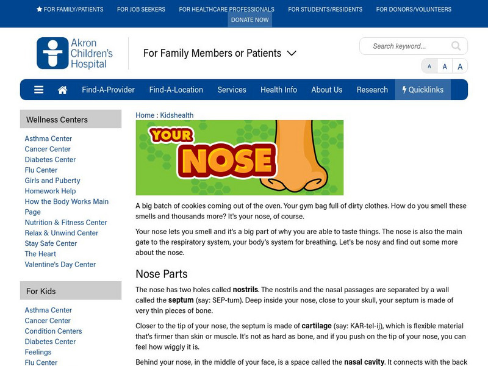Image resolution: width=488 pixels, height=366 pixels.
Task: Select the medium text size button
Action: point(445,66)
